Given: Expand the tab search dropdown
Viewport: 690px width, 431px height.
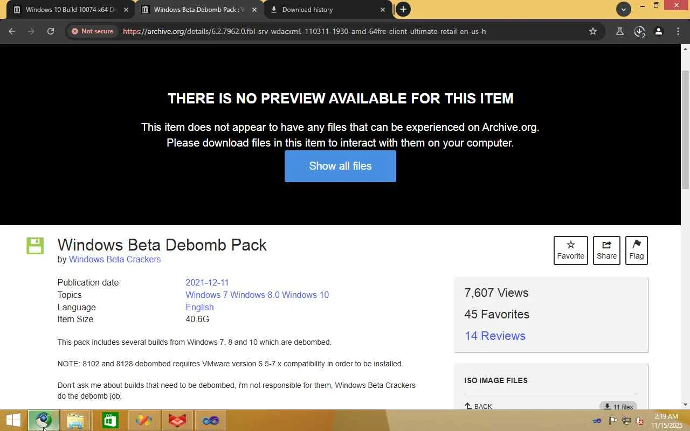Looking at the screenshot, I should [624, 9].
